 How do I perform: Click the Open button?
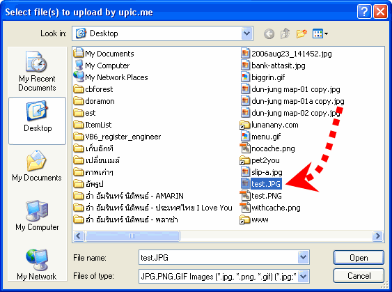pos(359,257)
